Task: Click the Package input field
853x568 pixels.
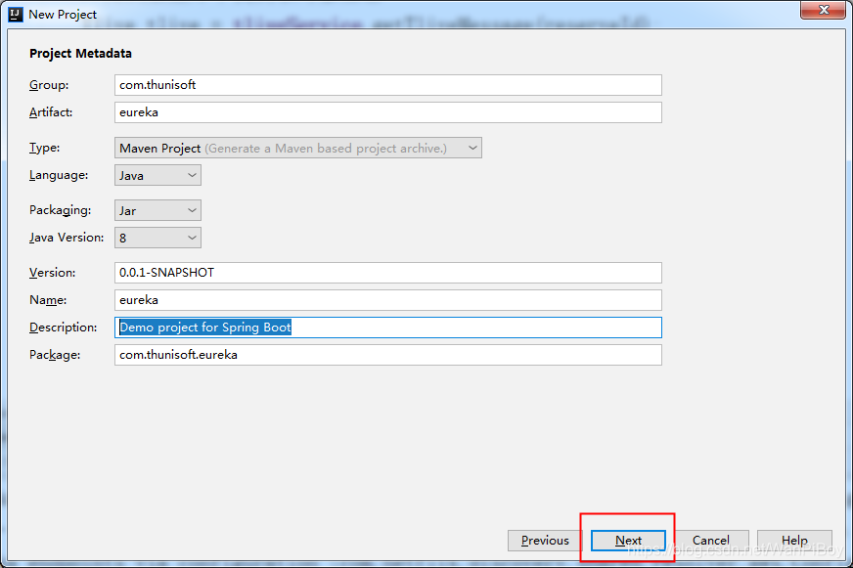Action: [x=388, y=354]
